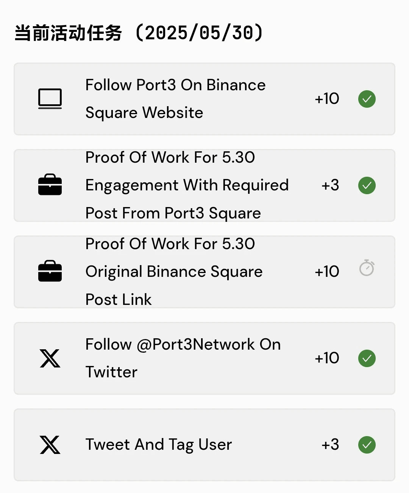Viewport: 409px width, 493px height.
Task: Click +3 points on Tweet And Tag task
Action: pyautogui.click(x=330, y=445)
